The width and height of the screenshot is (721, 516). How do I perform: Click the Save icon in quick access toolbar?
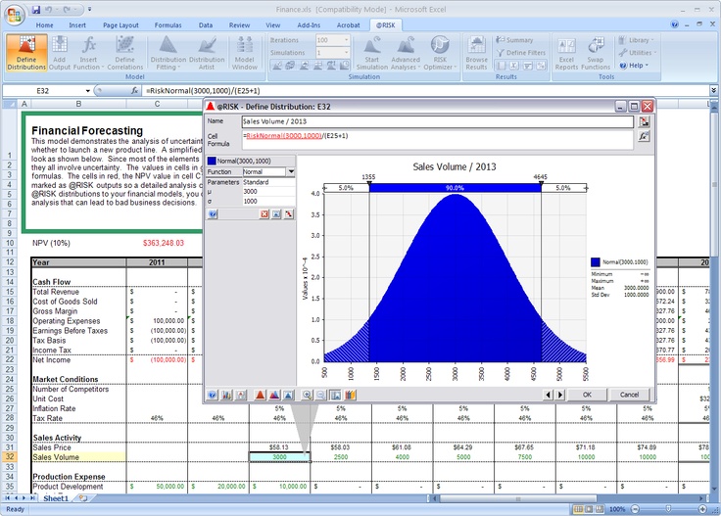[36, 9]
